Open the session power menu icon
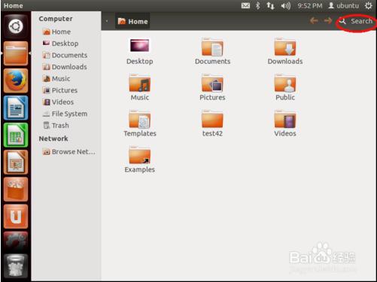 point(368,5)
